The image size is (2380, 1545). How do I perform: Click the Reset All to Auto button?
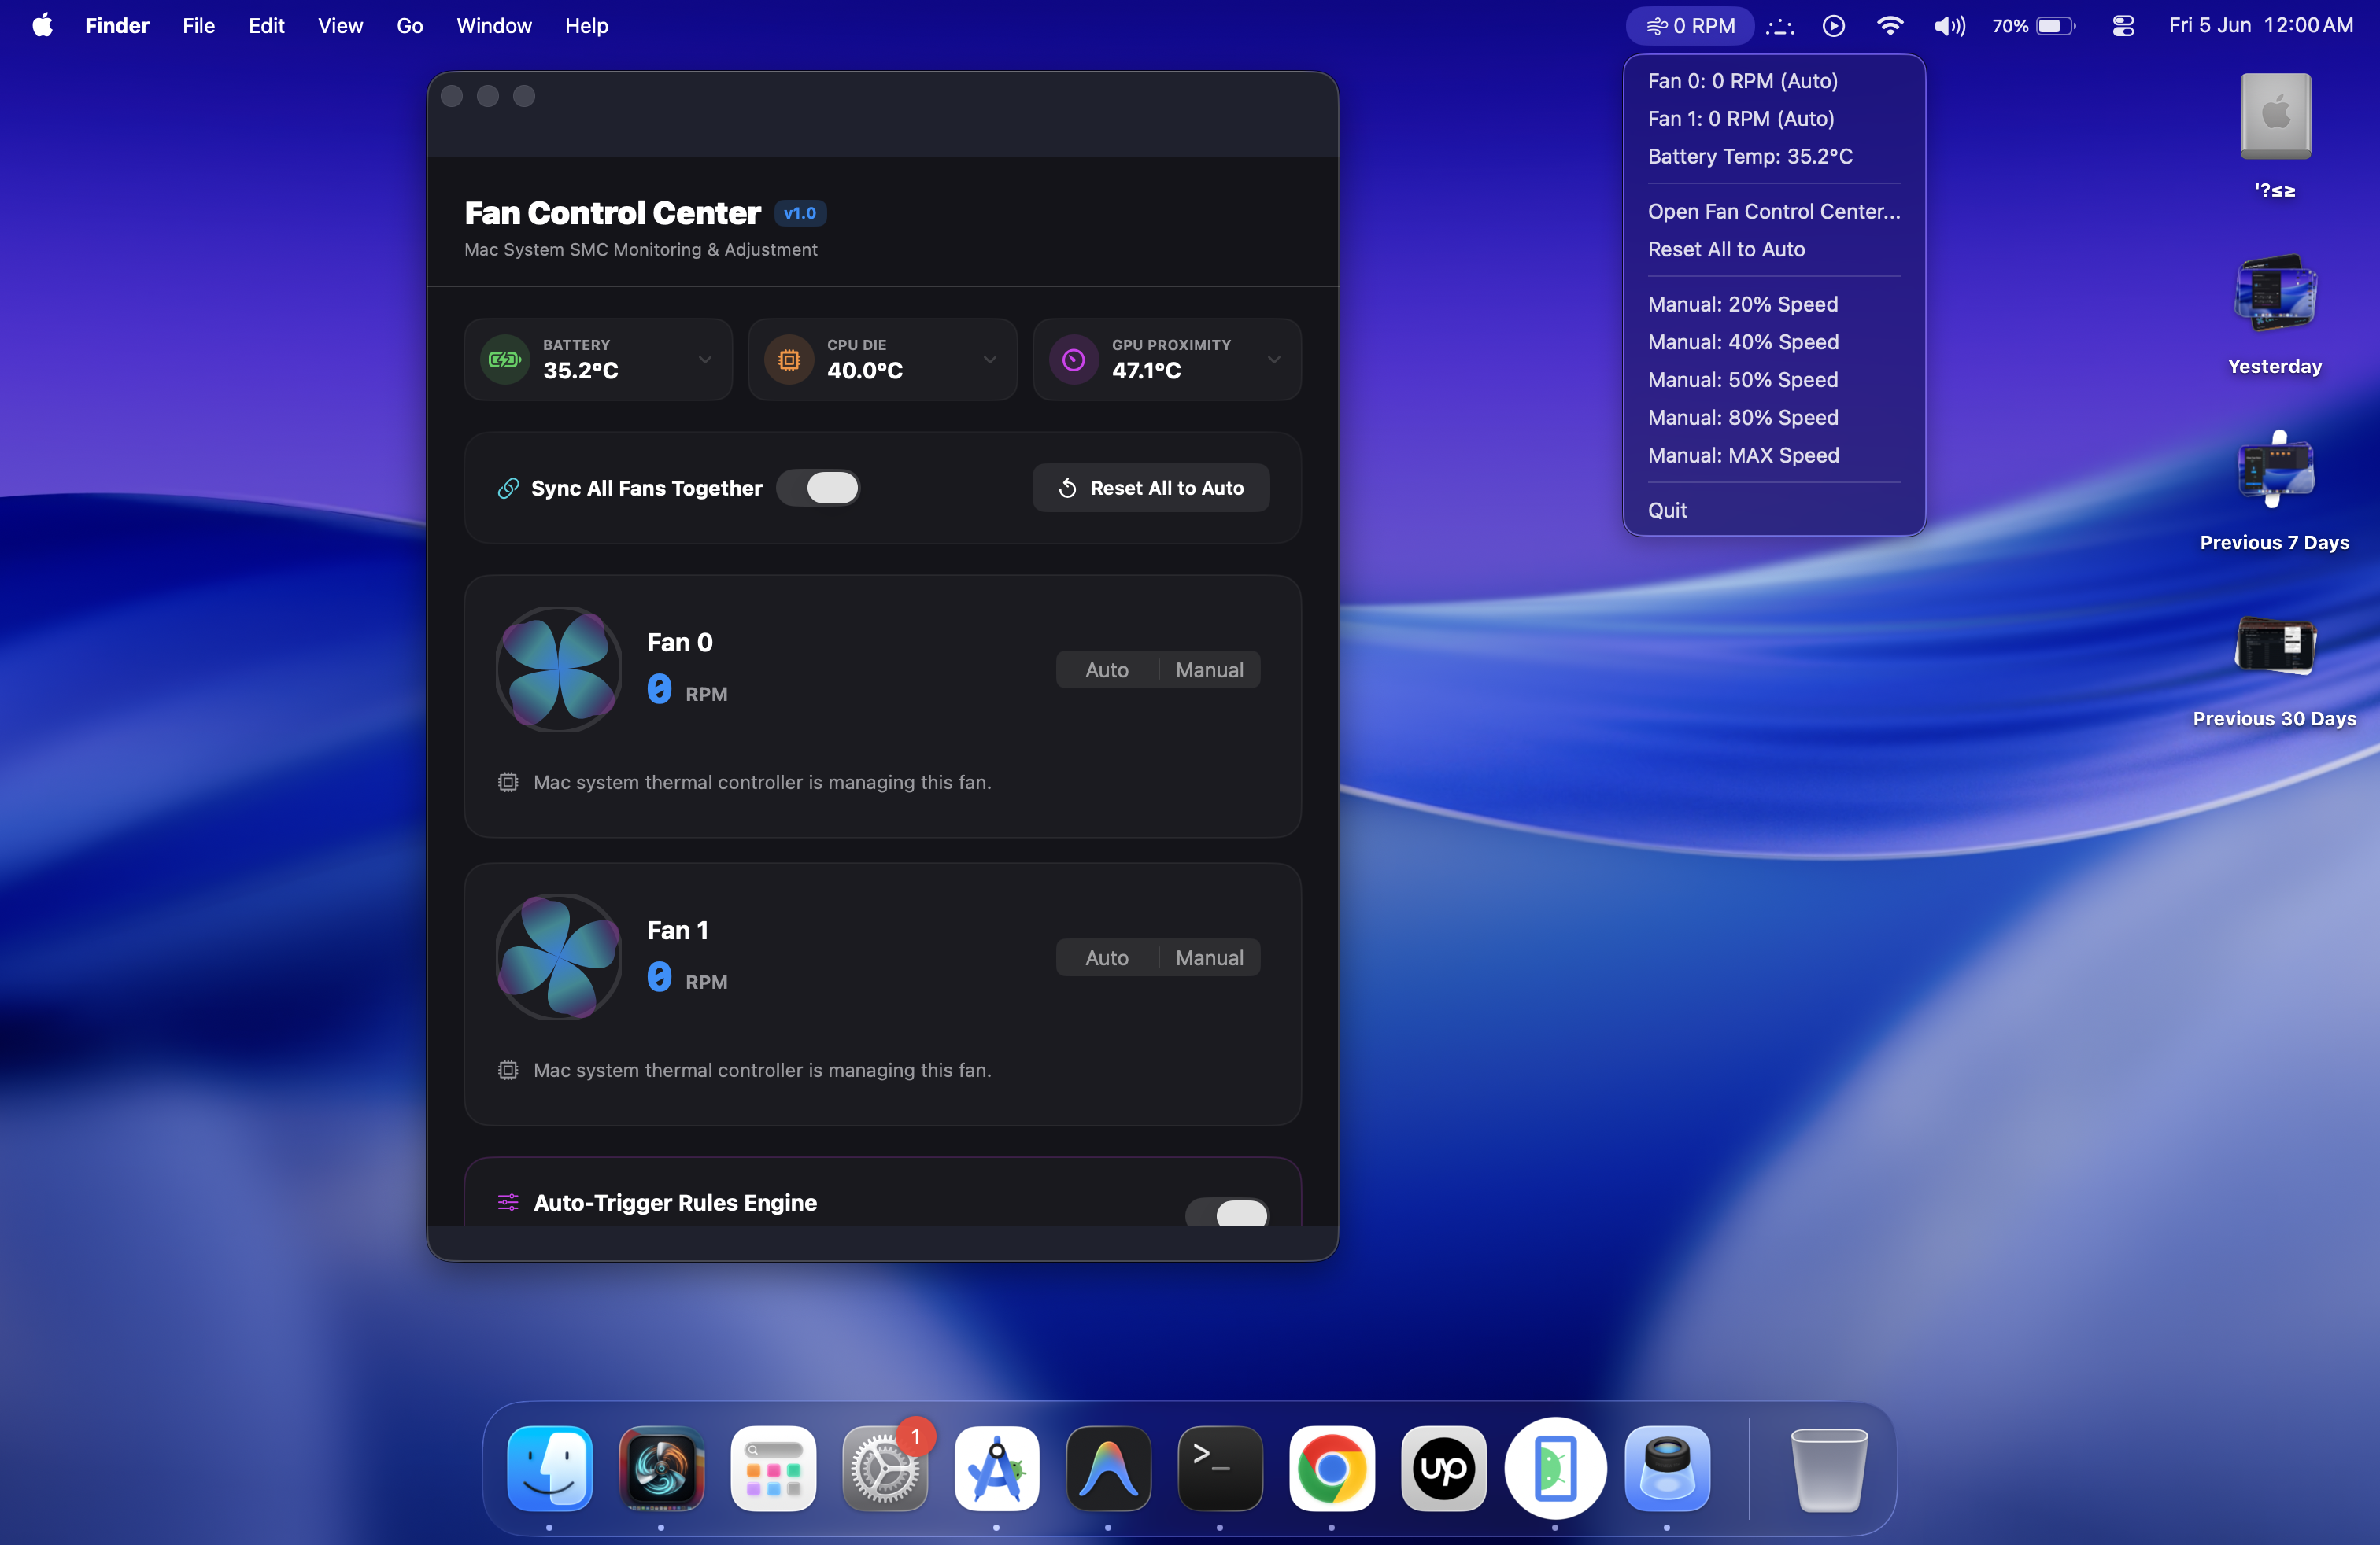click(x=1151, y=488)
